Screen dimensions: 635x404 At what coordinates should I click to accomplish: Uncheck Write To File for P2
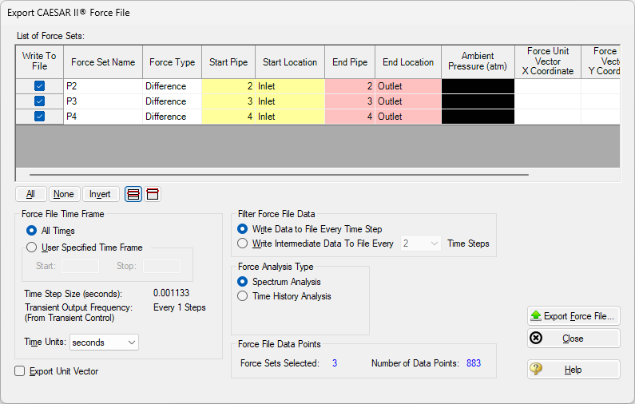click(39, 85)
